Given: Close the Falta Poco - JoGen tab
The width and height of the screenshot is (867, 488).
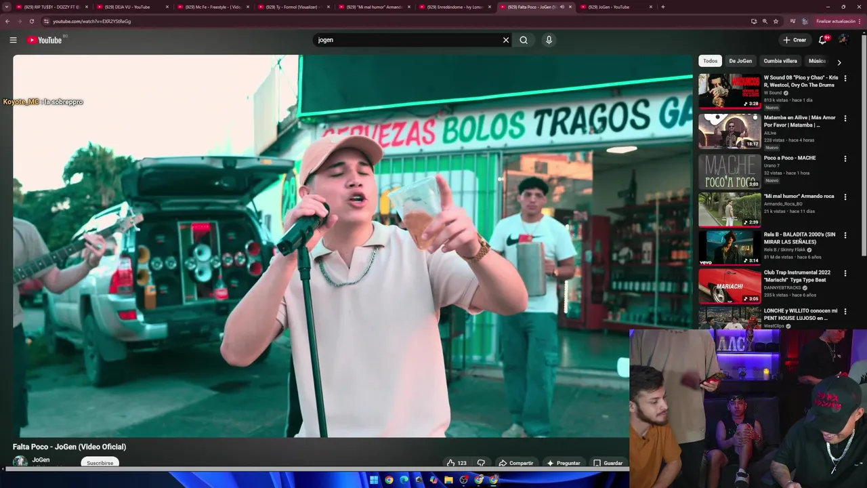Looking at the screenshot, I should coord(570,7).
